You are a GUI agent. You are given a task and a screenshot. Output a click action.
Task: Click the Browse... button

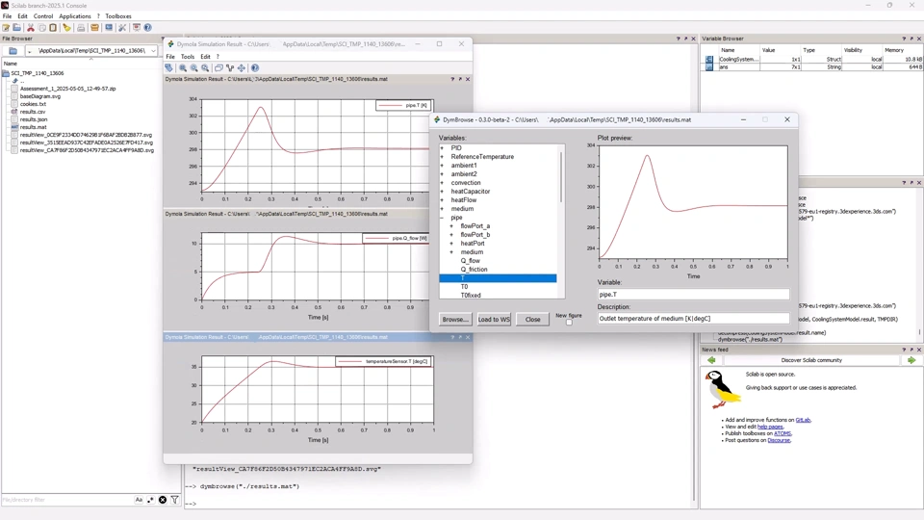[x=455, y=319]
